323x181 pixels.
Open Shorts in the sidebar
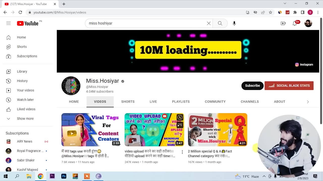click(x=28, y=47)
